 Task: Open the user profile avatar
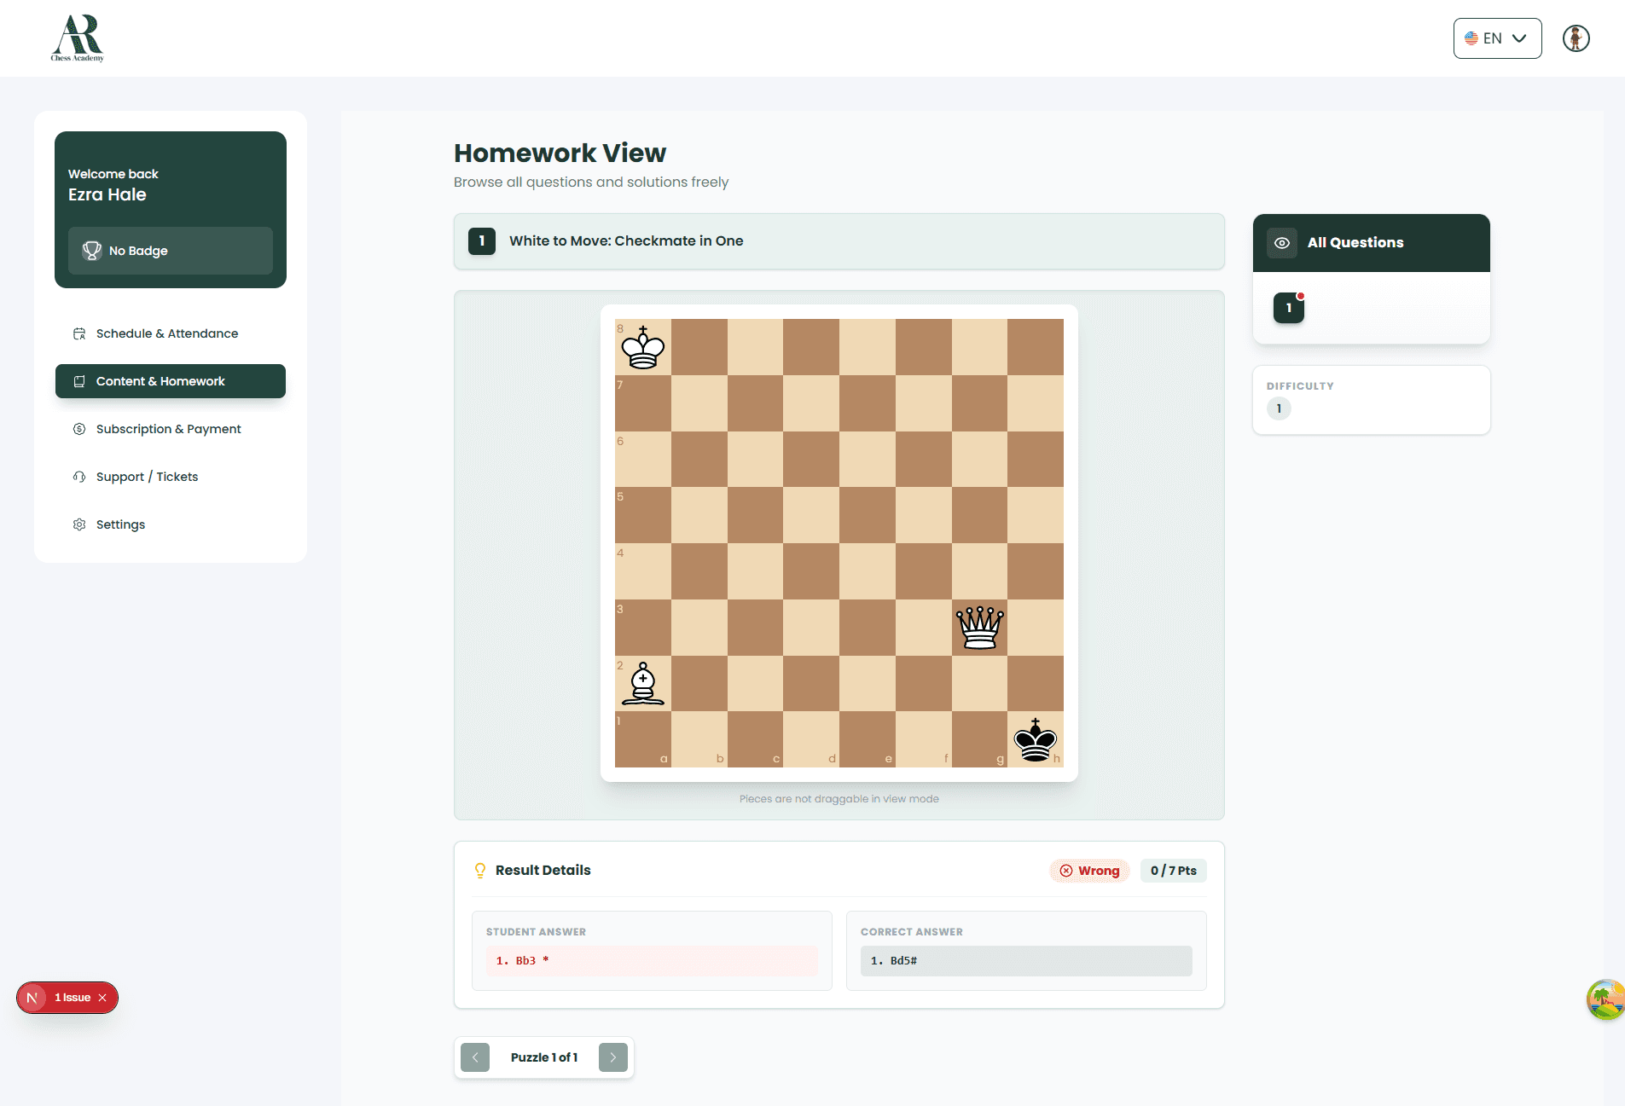click(x=1576, y=38)
